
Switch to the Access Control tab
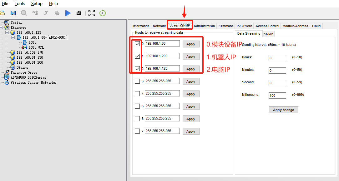[x=267, y=26]
